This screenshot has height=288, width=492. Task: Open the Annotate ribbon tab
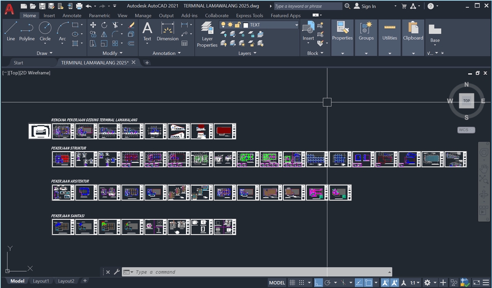point(72,15)
